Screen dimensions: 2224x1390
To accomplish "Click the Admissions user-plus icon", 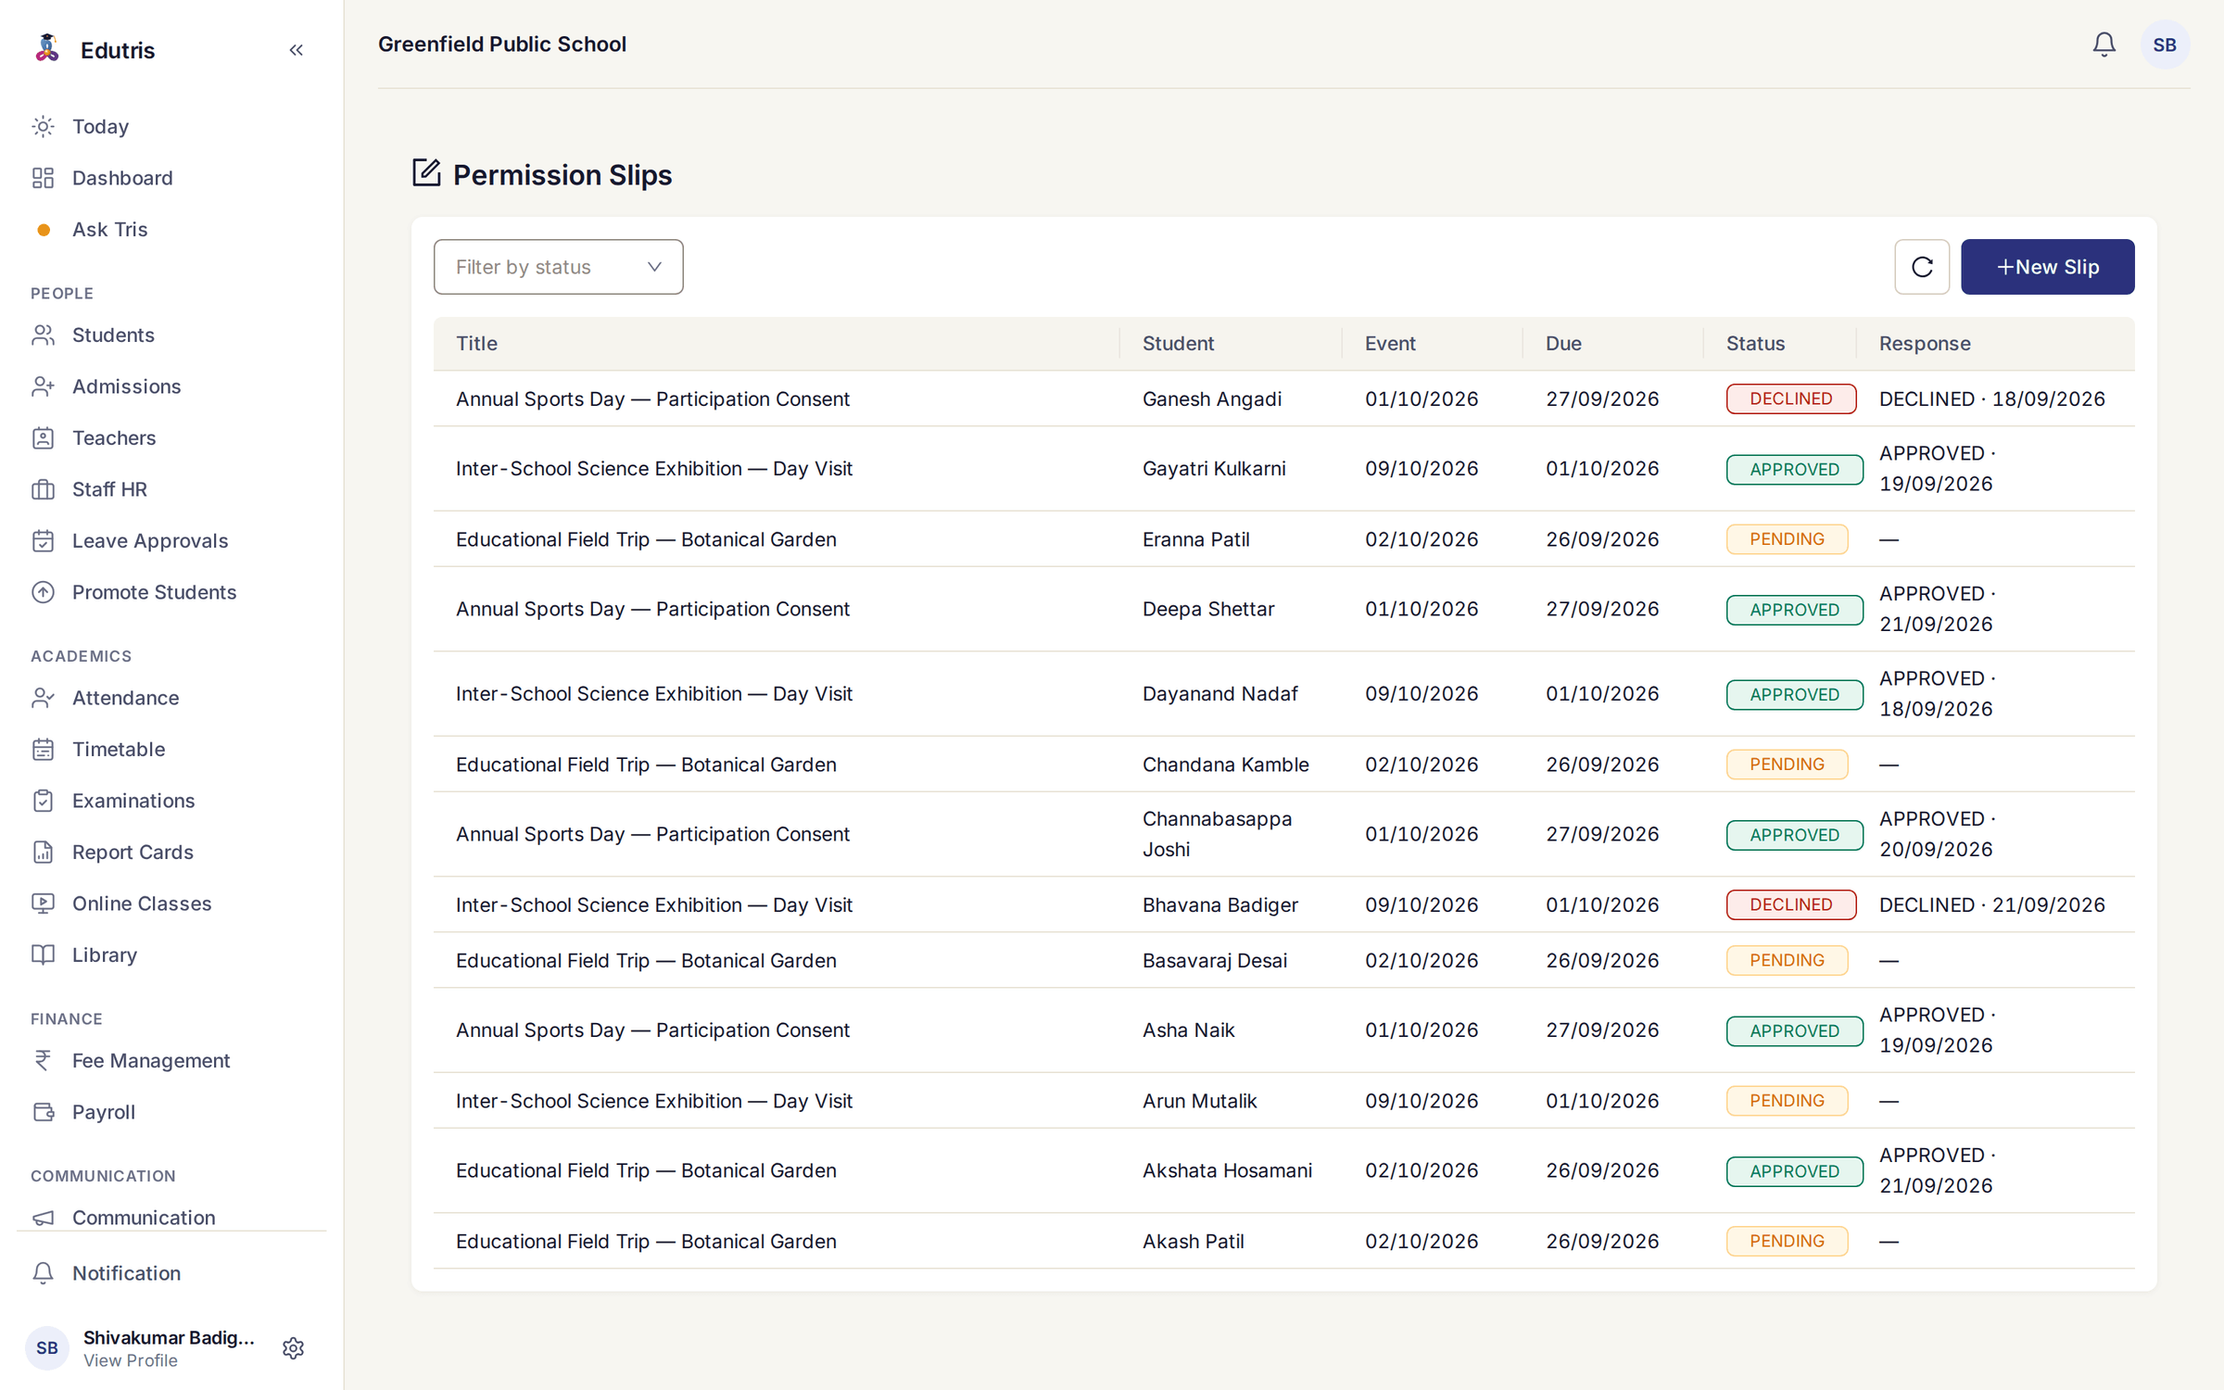I will [44, 386].
